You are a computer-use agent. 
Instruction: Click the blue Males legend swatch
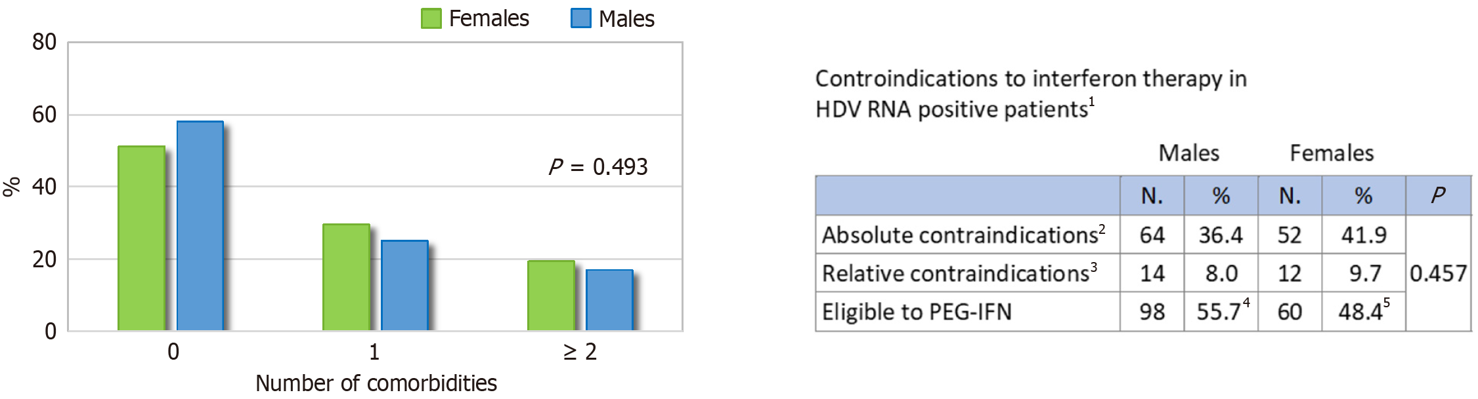point(580,18)
